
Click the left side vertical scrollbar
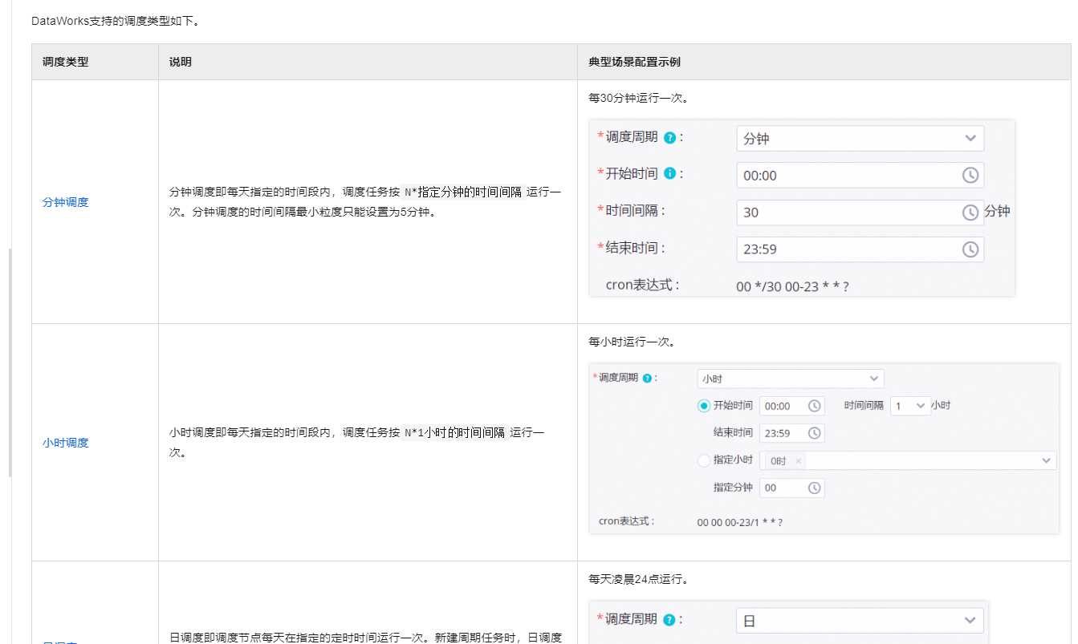click(x=10, y=363)
